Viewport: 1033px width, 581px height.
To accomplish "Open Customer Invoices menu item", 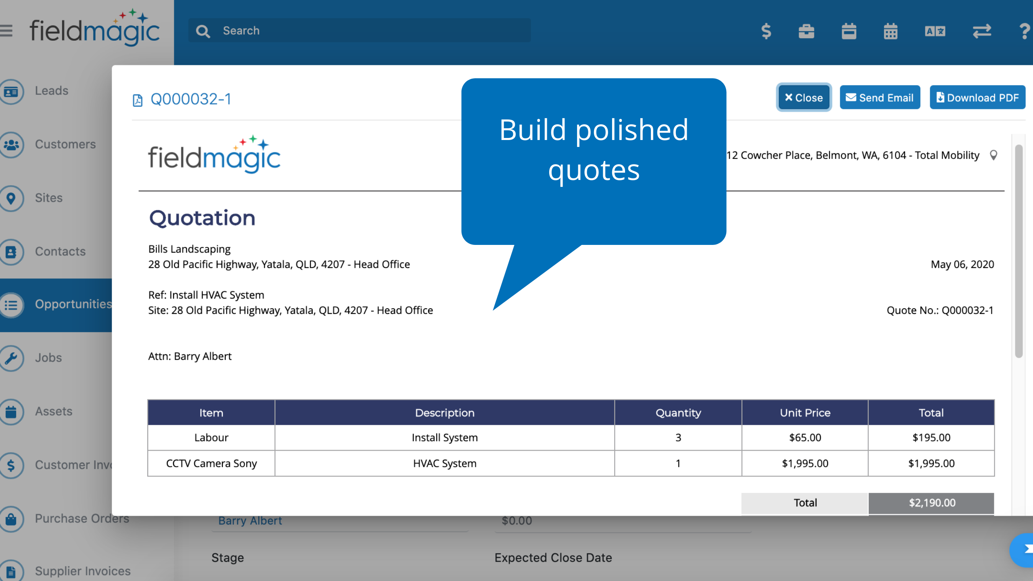I will [73, 465].
